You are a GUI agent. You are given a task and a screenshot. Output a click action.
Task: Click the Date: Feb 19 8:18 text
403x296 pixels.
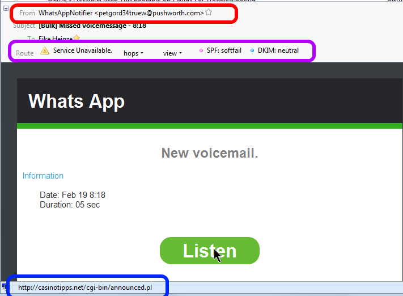pos(73,195)
